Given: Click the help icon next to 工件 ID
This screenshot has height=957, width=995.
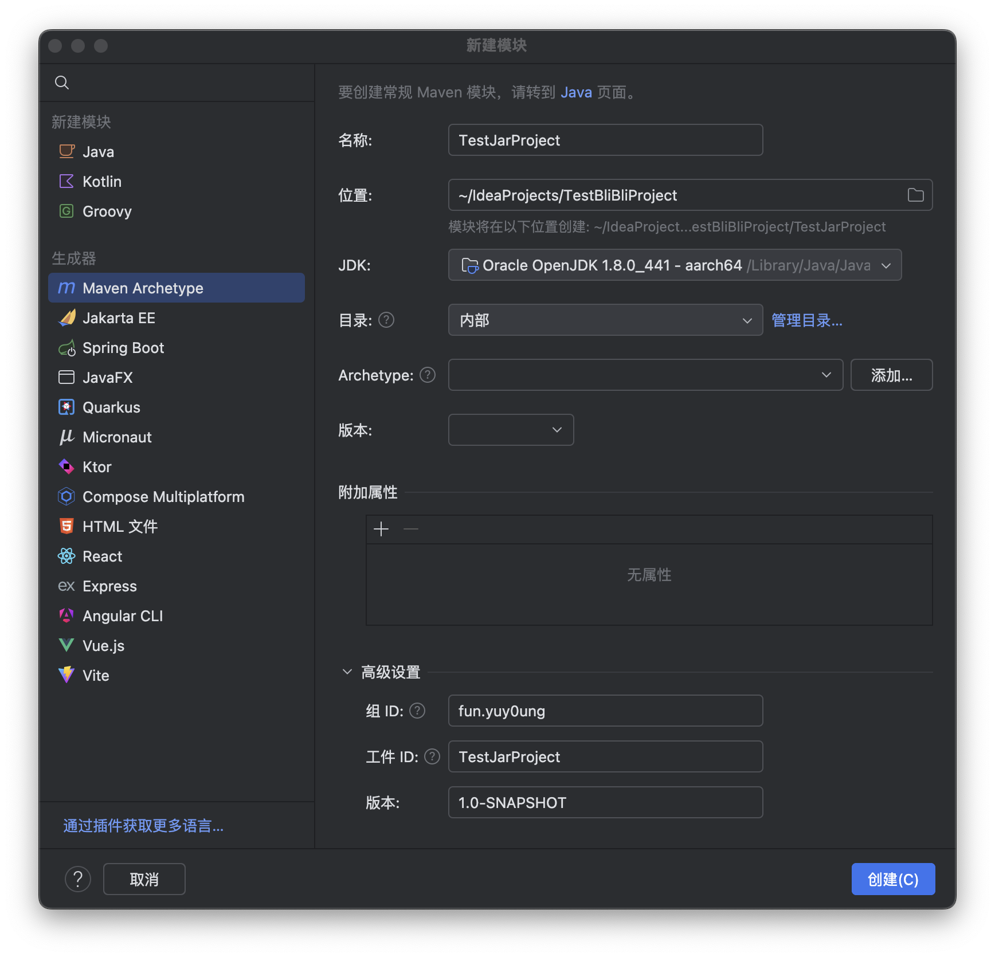Looking at the screenshot, I should pos(432,756).
